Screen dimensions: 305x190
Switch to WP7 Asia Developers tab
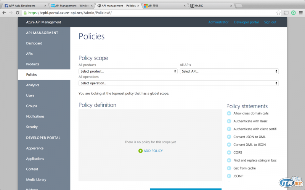tap(24, 6)
